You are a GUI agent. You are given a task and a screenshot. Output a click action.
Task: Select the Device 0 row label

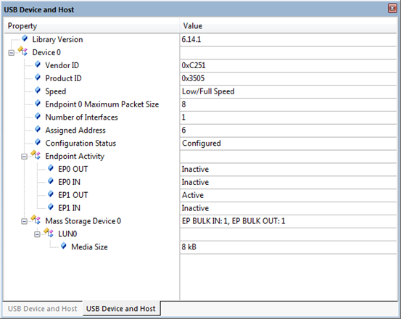pyautogui.click(x=46, y=52)
